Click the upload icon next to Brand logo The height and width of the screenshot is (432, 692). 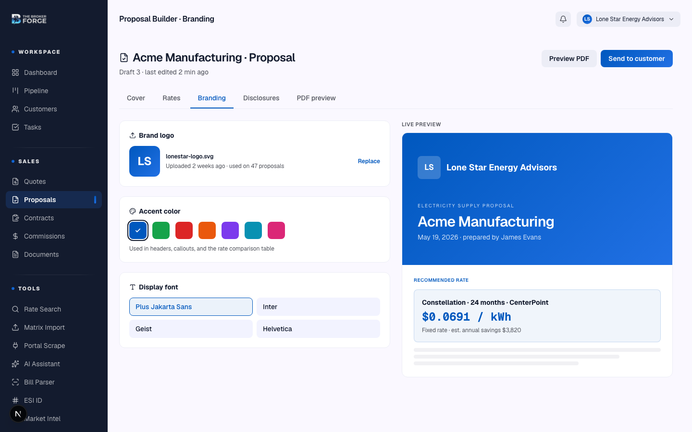[x=133, y=135]
